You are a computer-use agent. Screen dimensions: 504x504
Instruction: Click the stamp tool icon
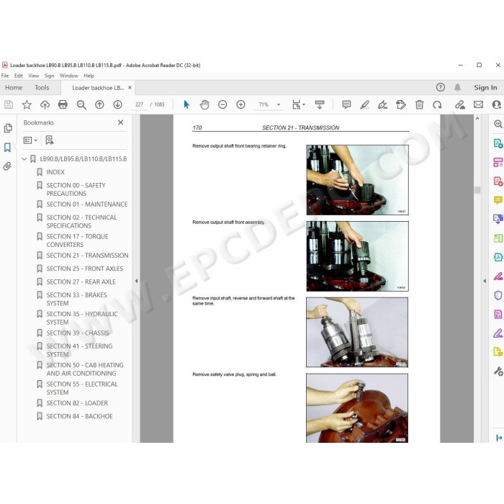tap(401, 104)
